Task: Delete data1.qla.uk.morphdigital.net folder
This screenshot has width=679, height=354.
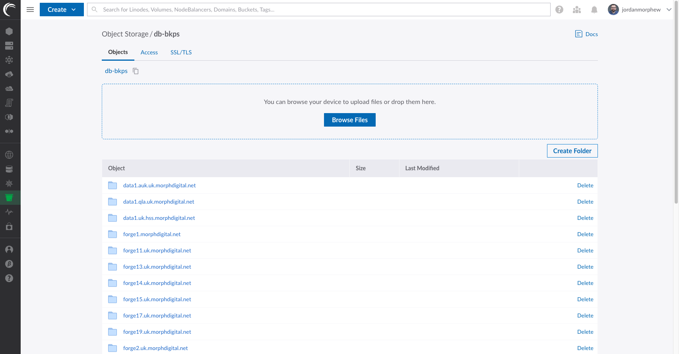Action: tap(585, 202)
